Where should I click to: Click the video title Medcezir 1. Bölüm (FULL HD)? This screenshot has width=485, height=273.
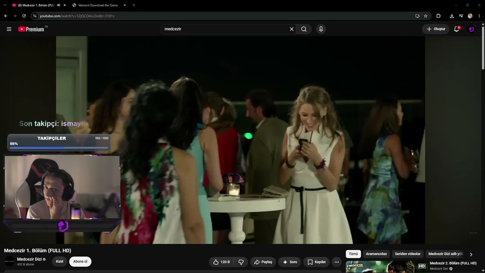[38, 251]
